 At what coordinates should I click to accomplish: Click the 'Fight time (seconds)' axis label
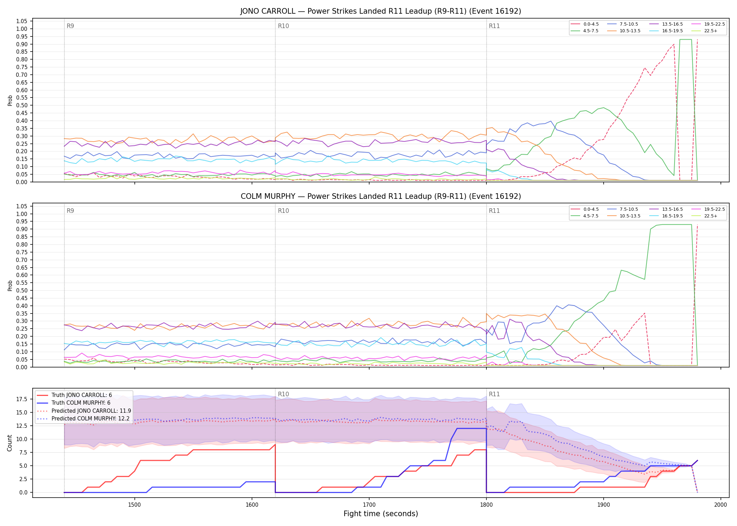pos(381,514)
